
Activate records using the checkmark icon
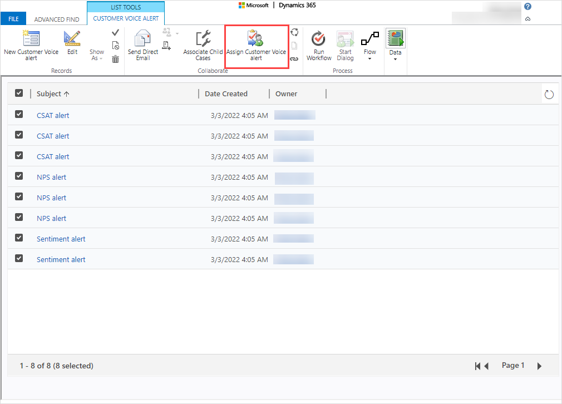coord(115,33)
